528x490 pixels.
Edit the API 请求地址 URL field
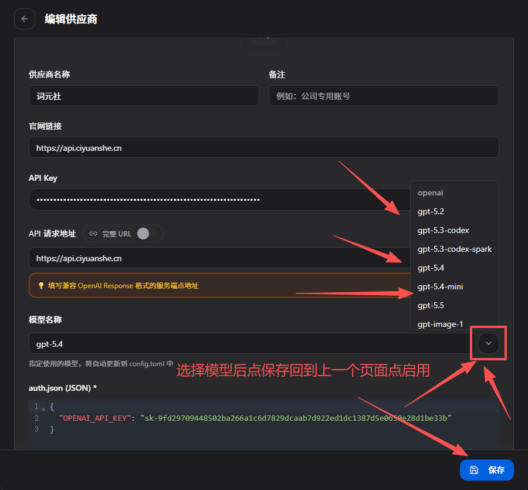(219, 258)
